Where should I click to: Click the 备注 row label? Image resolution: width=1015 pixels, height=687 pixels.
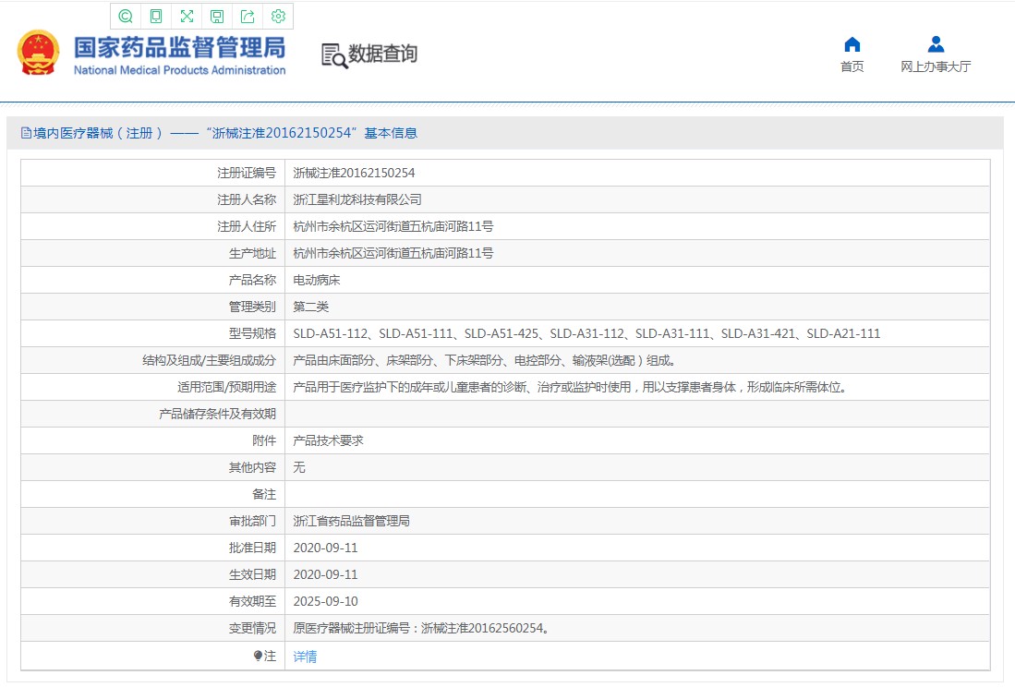point(264,494)
